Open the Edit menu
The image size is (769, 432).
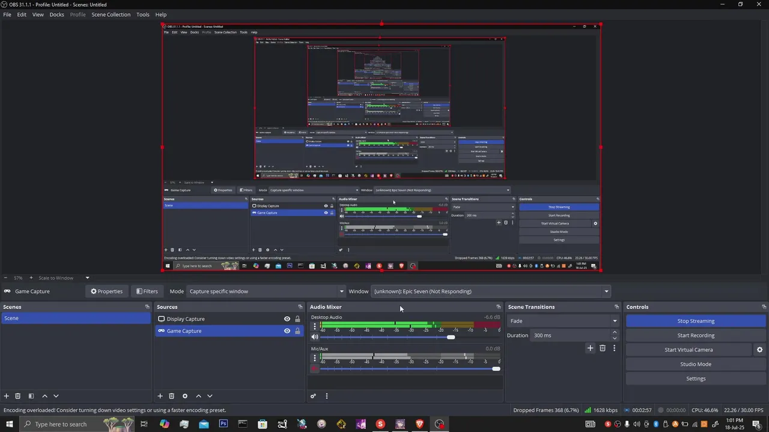click(x=22, y=14)
